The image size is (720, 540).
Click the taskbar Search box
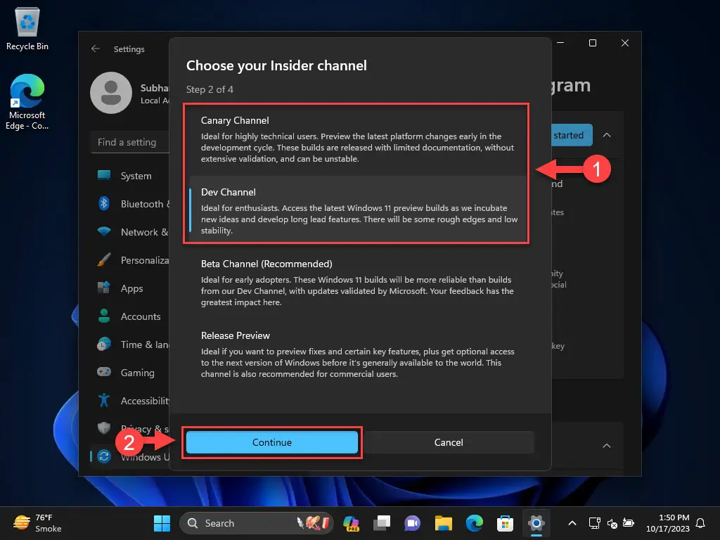pos(256,523)
